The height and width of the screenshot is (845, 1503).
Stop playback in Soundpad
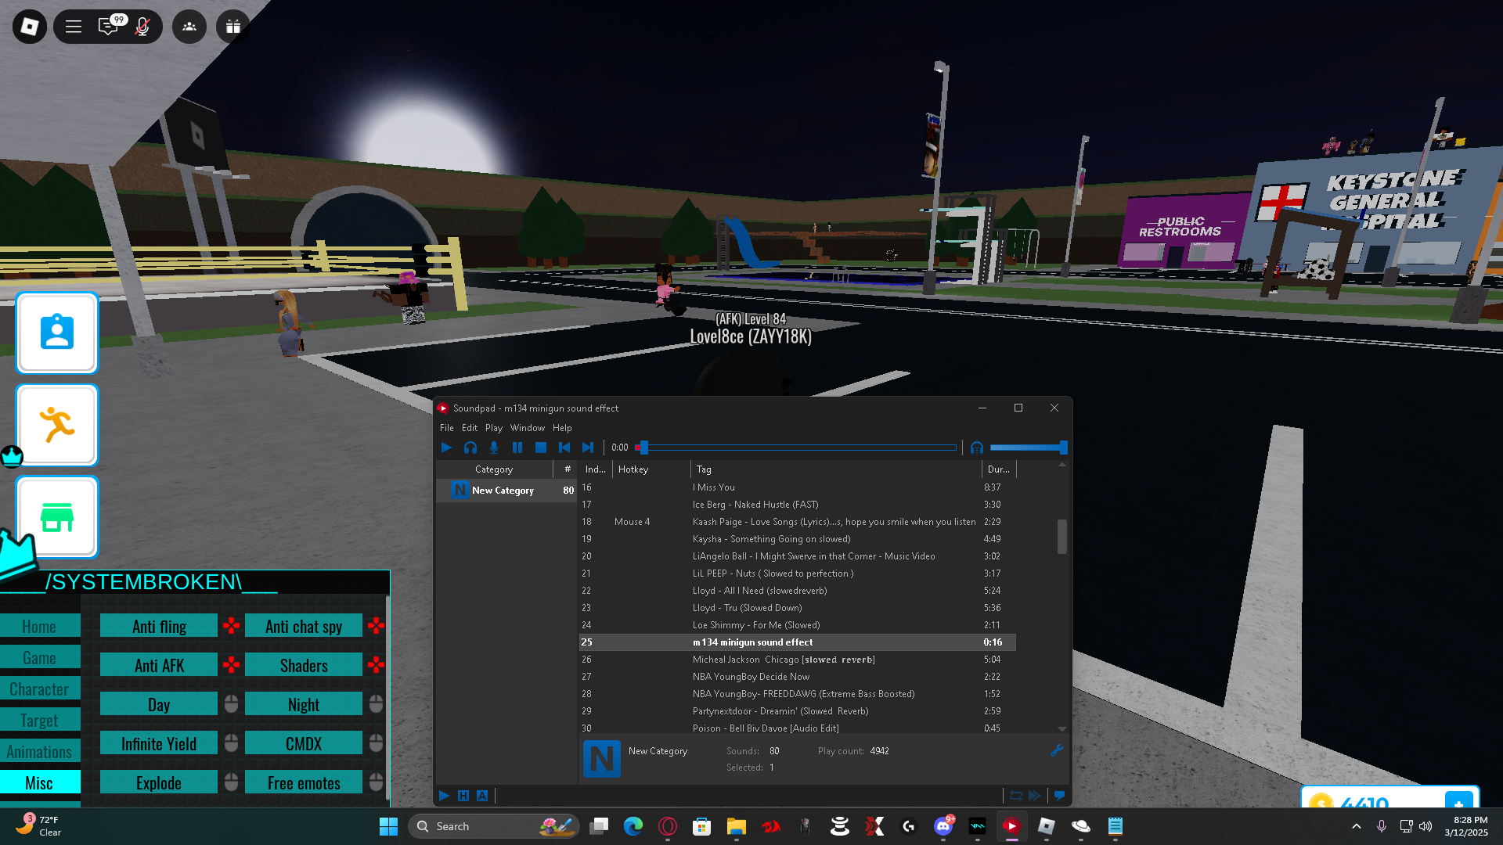[541, 448]
